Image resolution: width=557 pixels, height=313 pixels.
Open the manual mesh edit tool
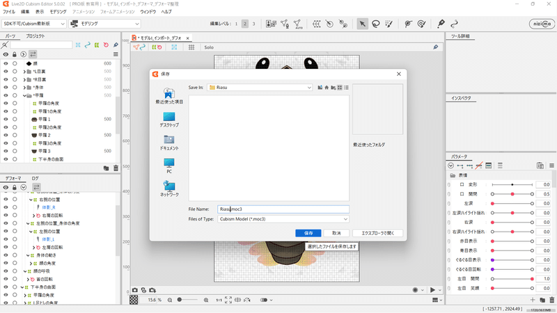click(x=285, y=24)
